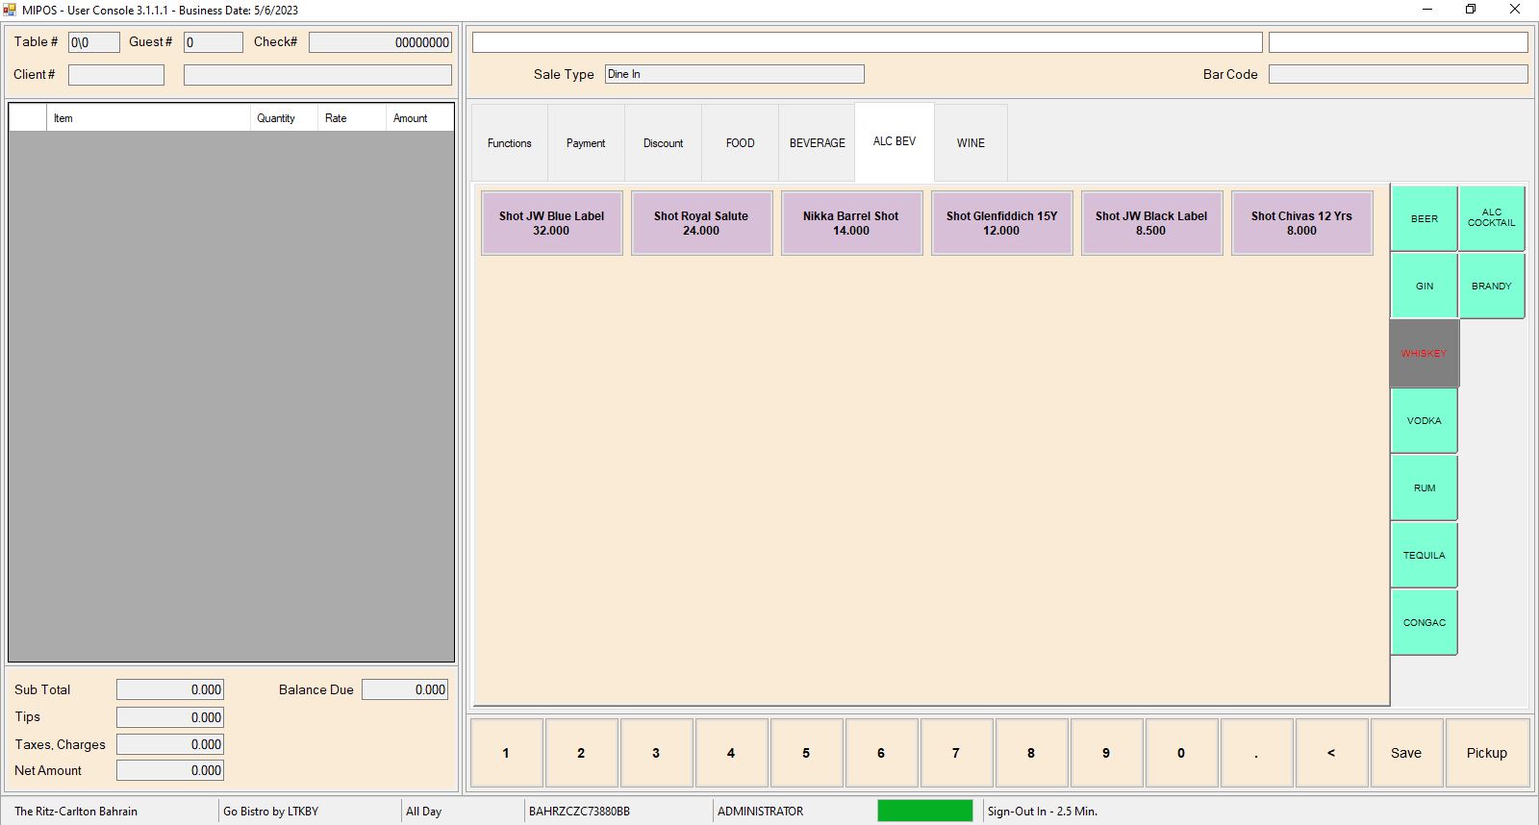
Task: Click BAHRZCZC73880BB status entry
Action: click(x=579, y=812)
